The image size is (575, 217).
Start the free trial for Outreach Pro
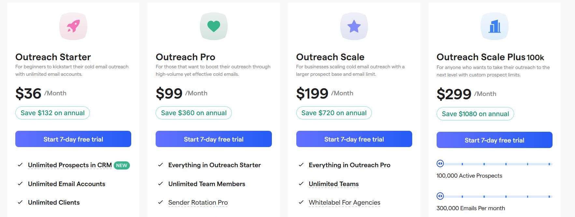(x=214, y=139)
